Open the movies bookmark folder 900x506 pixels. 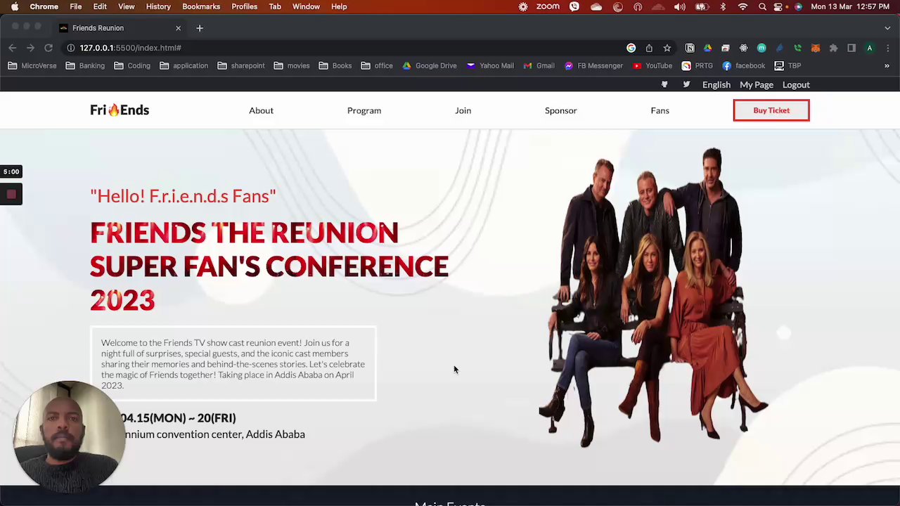(x=292, y=65)
